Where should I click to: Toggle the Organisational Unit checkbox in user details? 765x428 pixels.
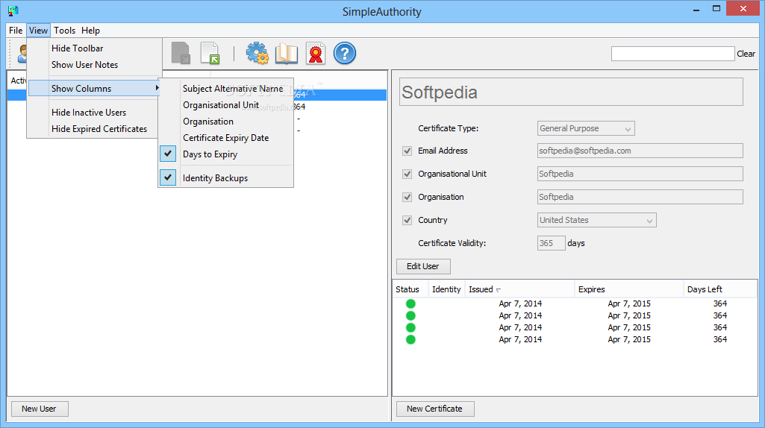coord(408,174)
